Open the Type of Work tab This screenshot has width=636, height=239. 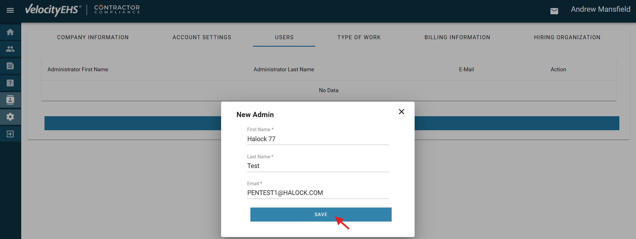coord(359,37)
